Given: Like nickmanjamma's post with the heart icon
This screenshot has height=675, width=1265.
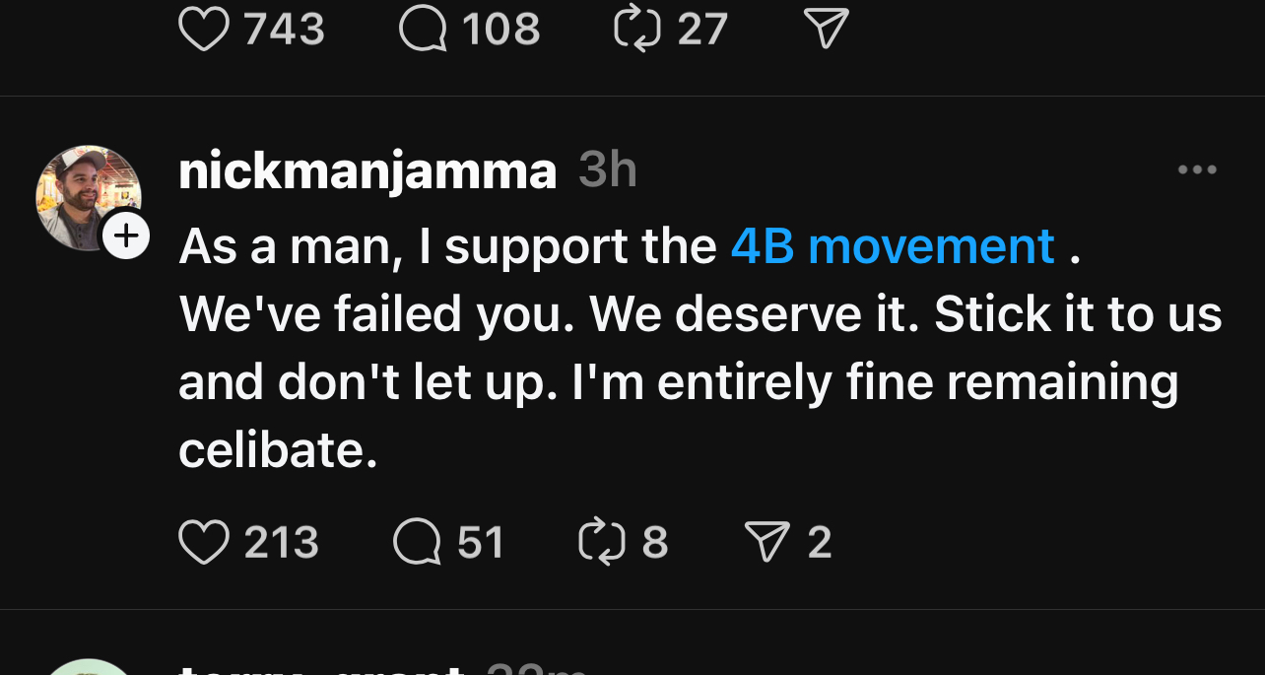Looking at the screenshot, I should [x=203, y=543].
